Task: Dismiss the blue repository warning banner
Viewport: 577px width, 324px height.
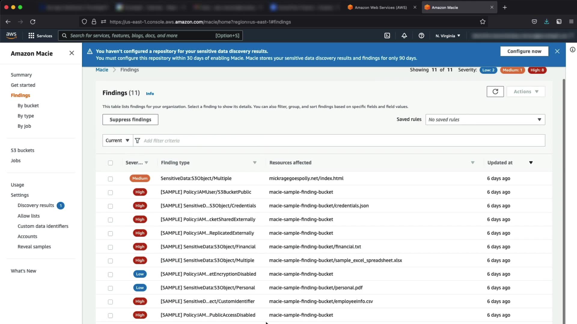Action: 557,51
